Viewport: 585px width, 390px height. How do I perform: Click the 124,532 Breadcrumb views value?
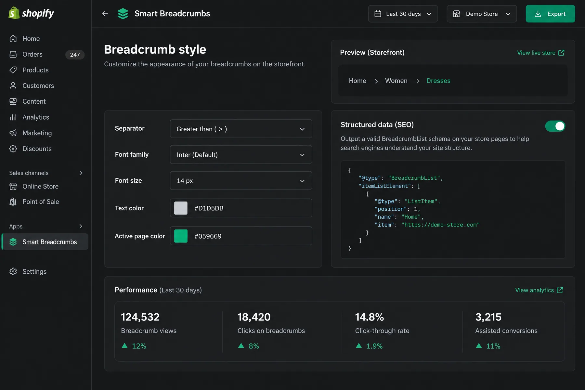140,317
